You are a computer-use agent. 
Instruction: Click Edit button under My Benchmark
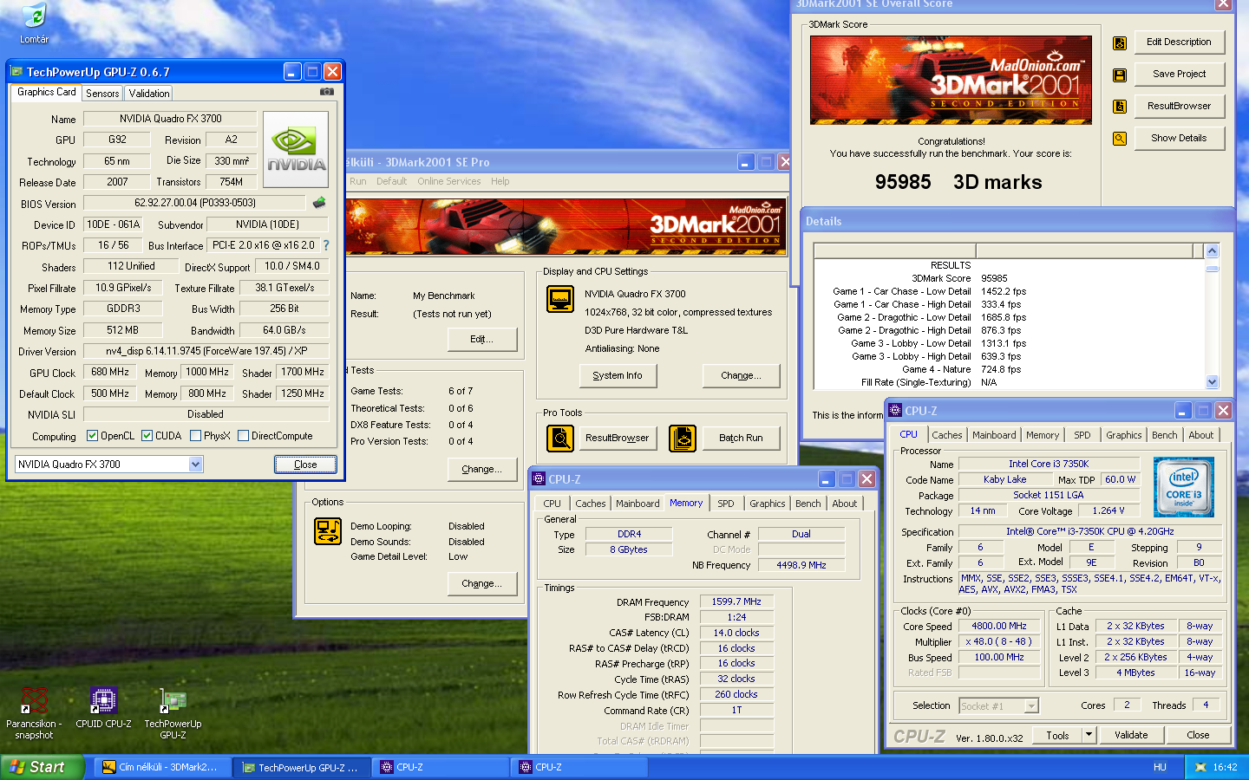(x=482, y=339)
